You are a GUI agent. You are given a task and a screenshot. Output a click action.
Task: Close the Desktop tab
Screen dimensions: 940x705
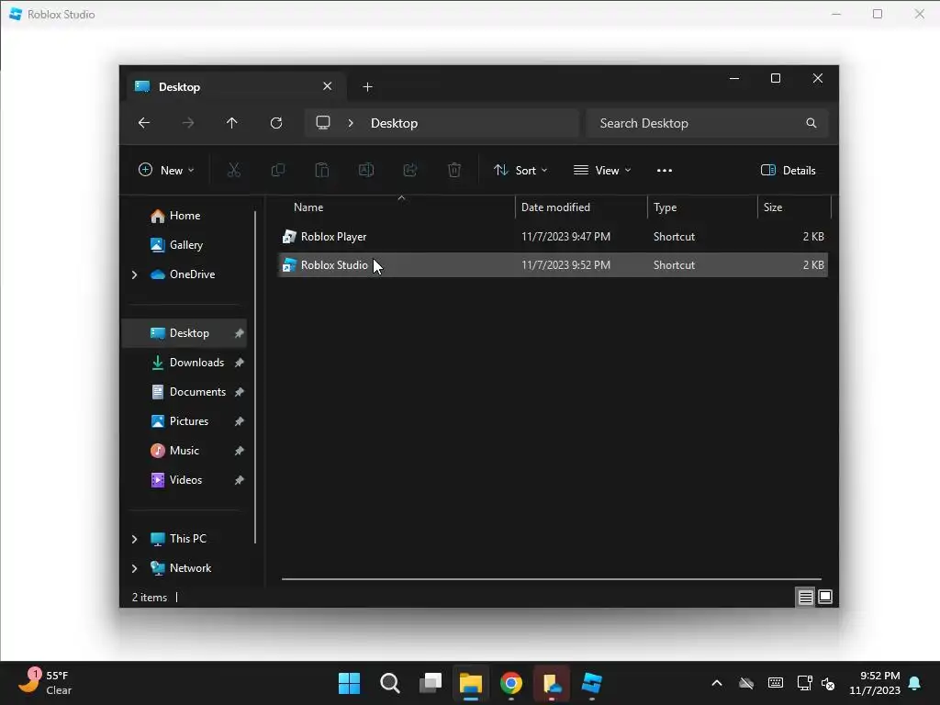[x=328, y=86]
